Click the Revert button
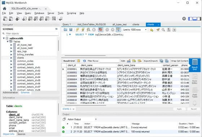202x137 pixels. (x=194, y=109)
